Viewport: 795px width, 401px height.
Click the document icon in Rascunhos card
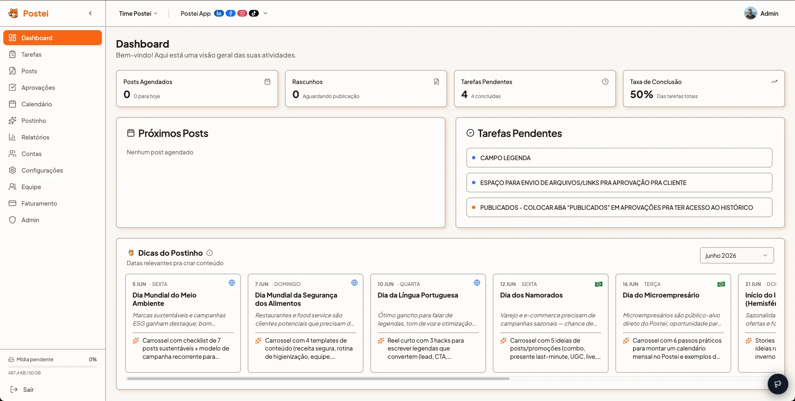pyautogui.click(x=436, y=82)
